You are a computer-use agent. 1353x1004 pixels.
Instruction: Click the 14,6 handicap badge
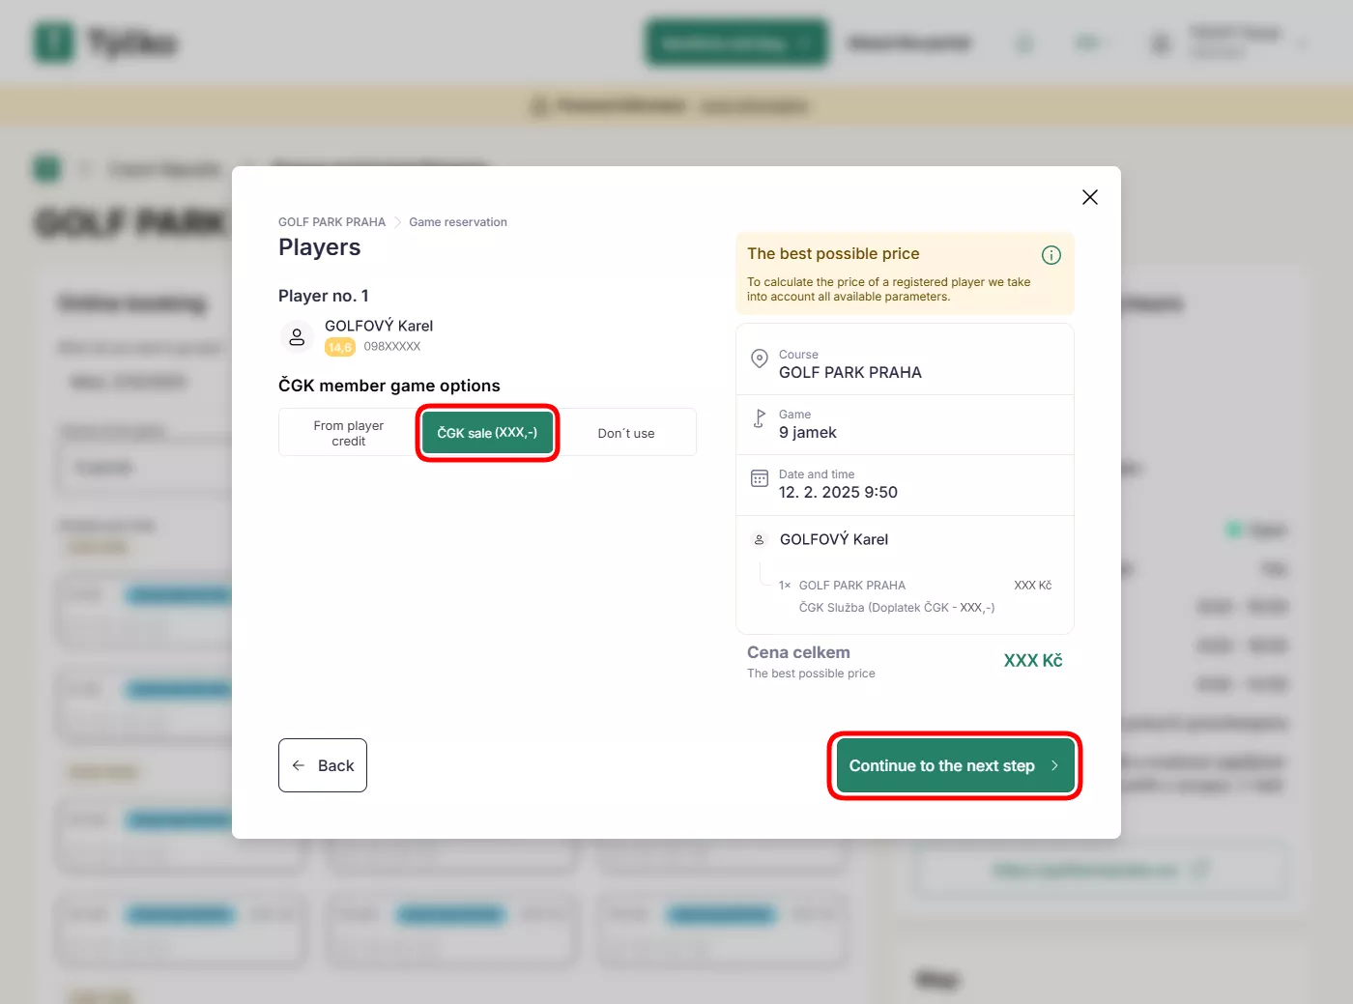coord(340,347)
